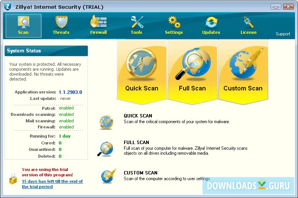Close the Zillya window

coord(288,7)
